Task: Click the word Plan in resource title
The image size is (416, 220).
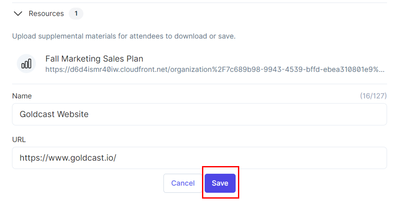Action: point(135,59)
